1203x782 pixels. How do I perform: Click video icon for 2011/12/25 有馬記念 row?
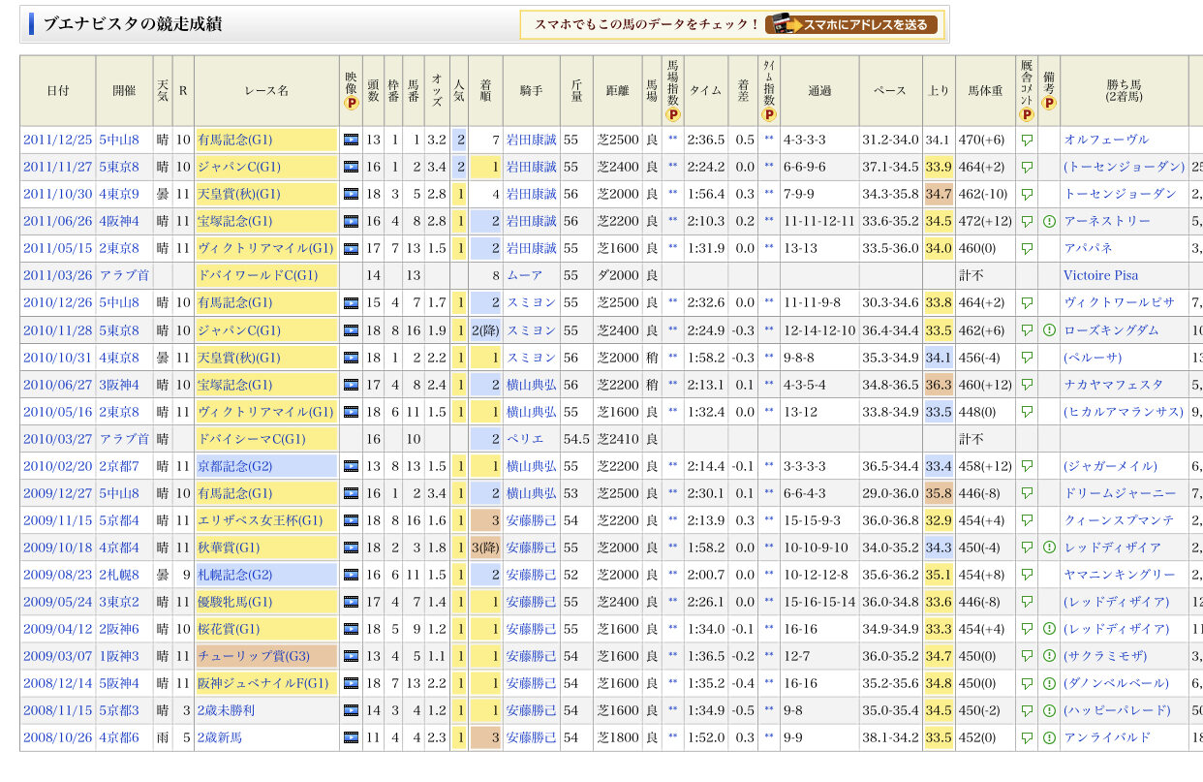[x=351, y=140]
